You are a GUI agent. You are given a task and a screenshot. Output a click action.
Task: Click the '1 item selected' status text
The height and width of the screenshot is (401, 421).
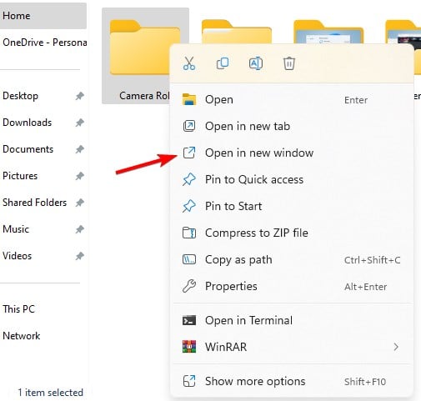pos(50,393)
